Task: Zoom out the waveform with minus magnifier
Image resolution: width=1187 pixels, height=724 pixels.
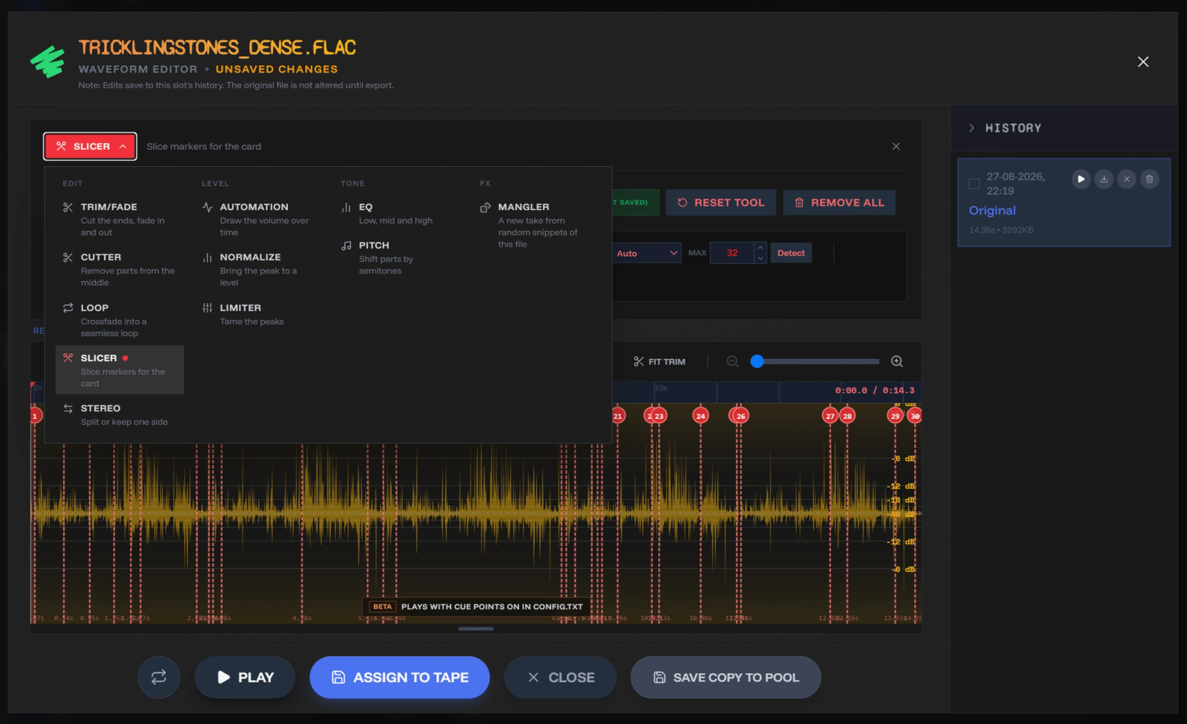Action: [732, 361]
